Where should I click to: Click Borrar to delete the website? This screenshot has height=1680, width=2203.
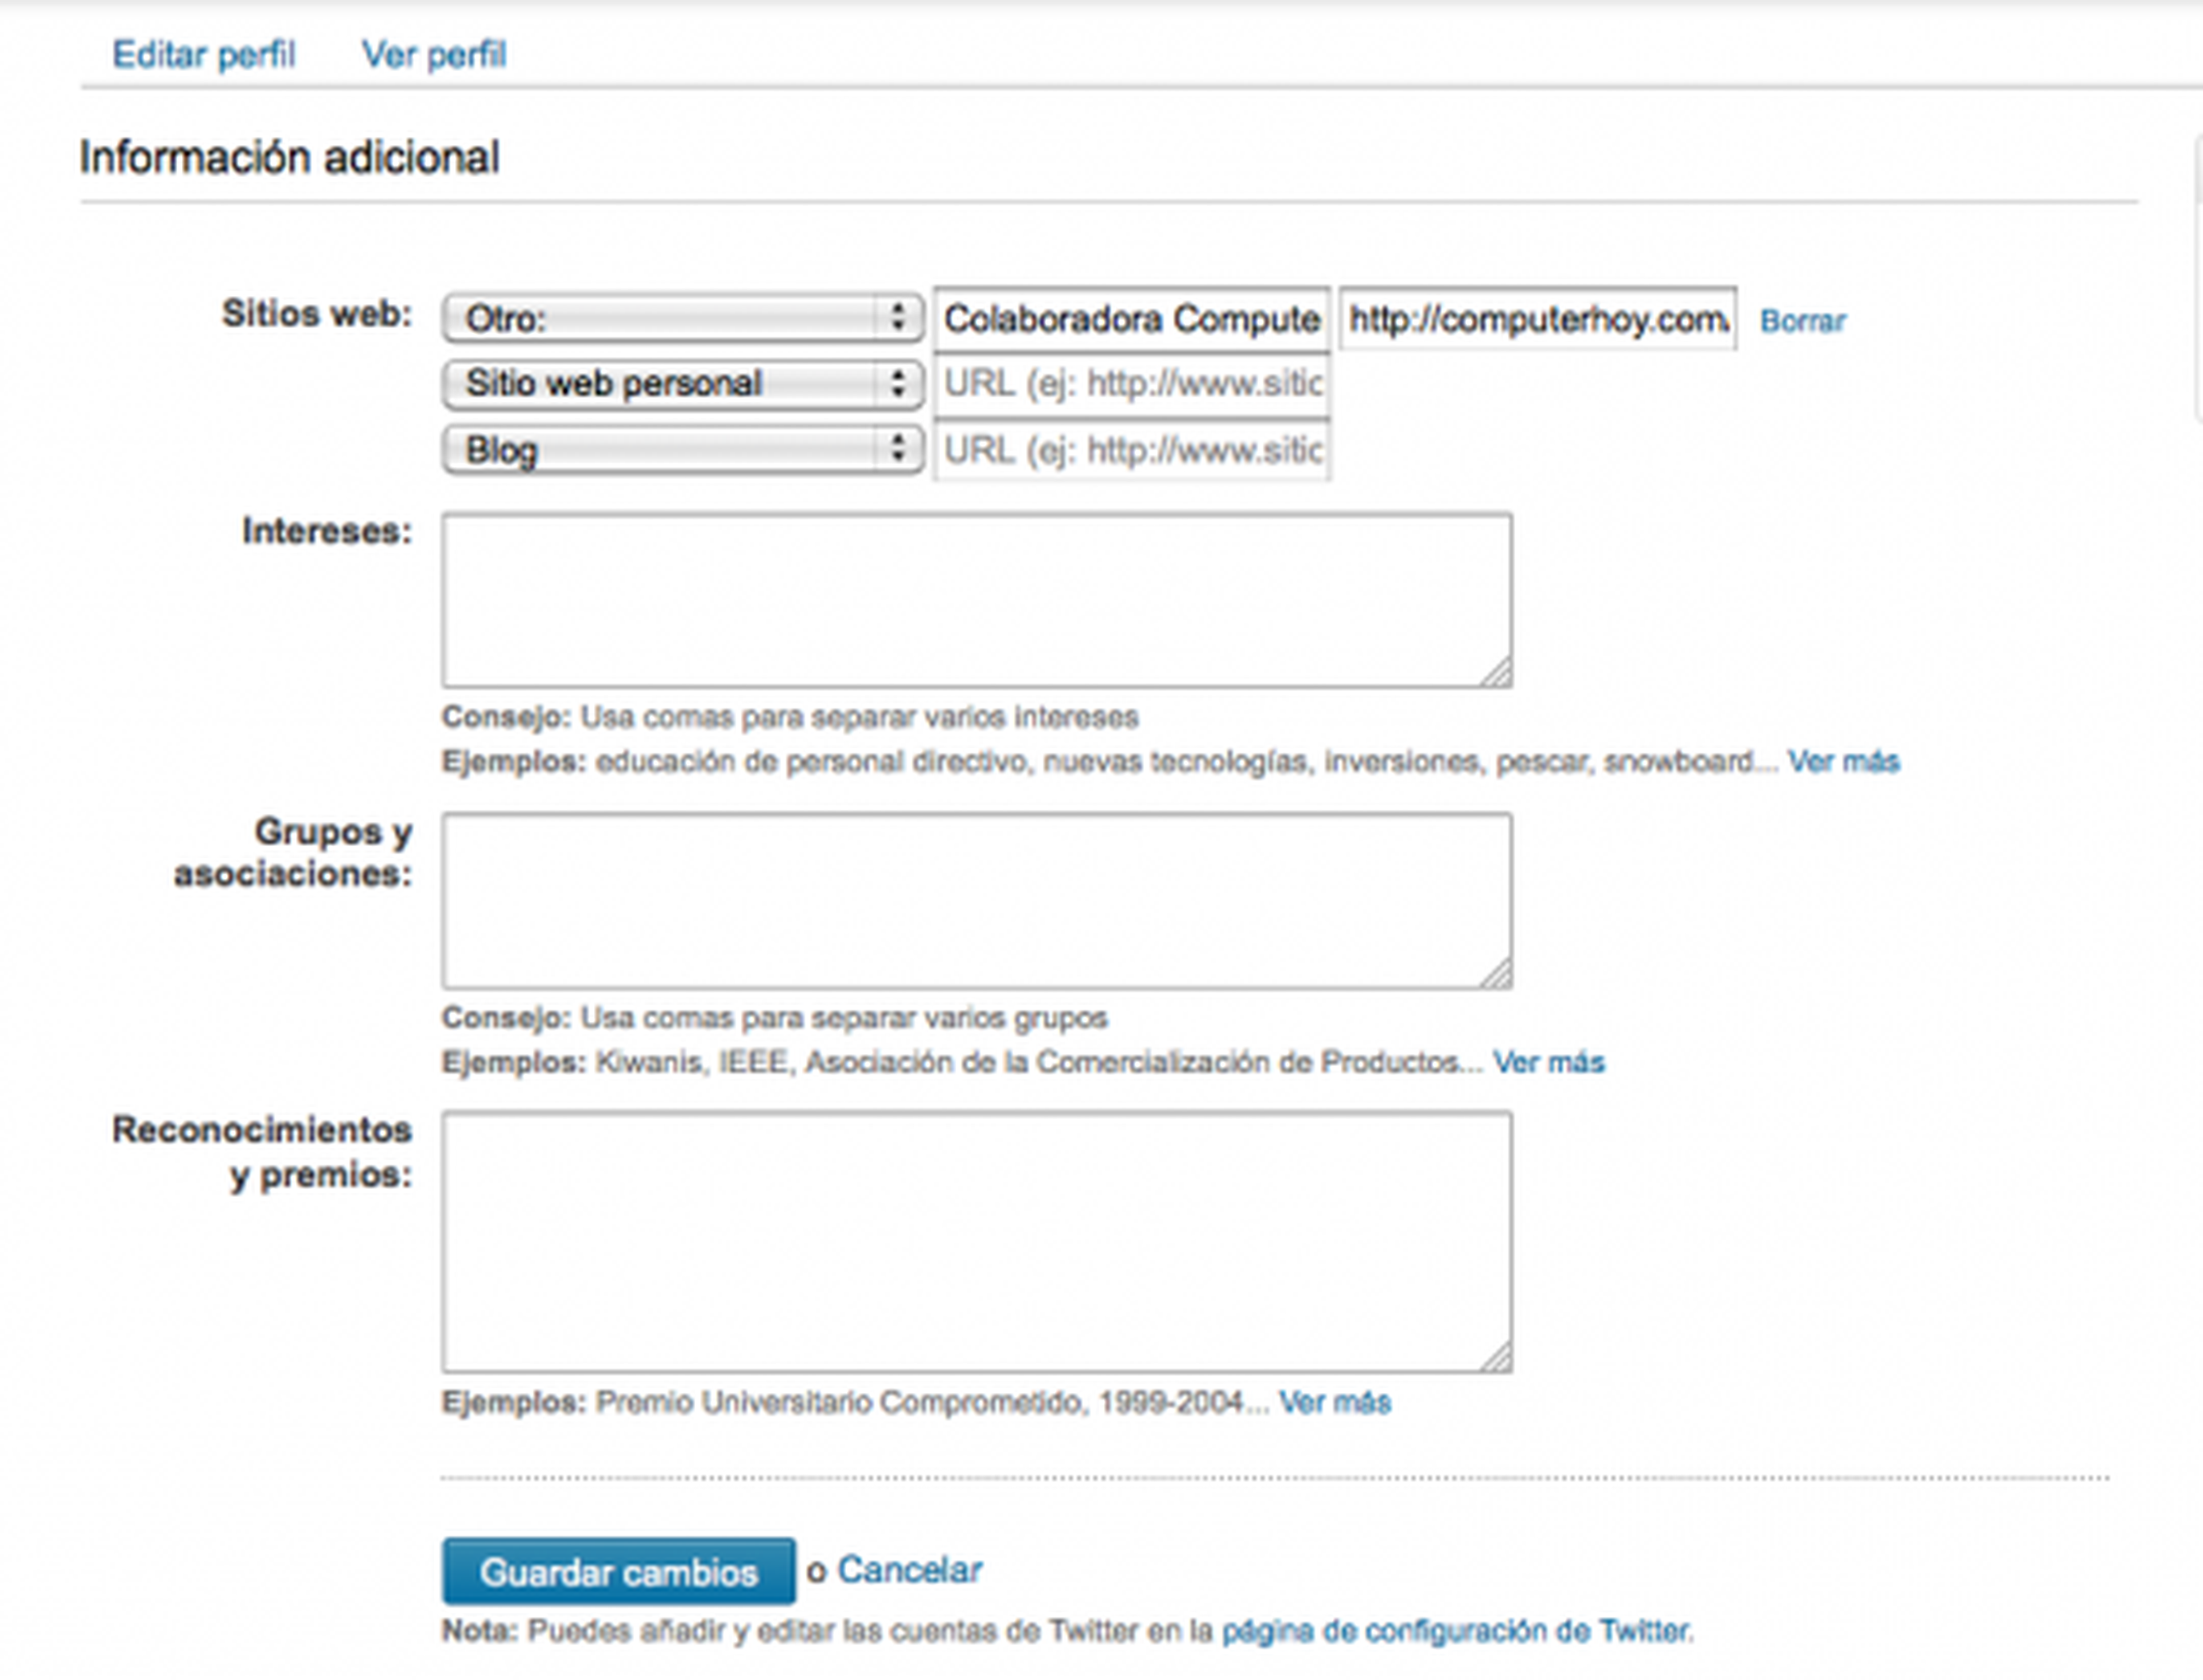(x=1802, y=321)
